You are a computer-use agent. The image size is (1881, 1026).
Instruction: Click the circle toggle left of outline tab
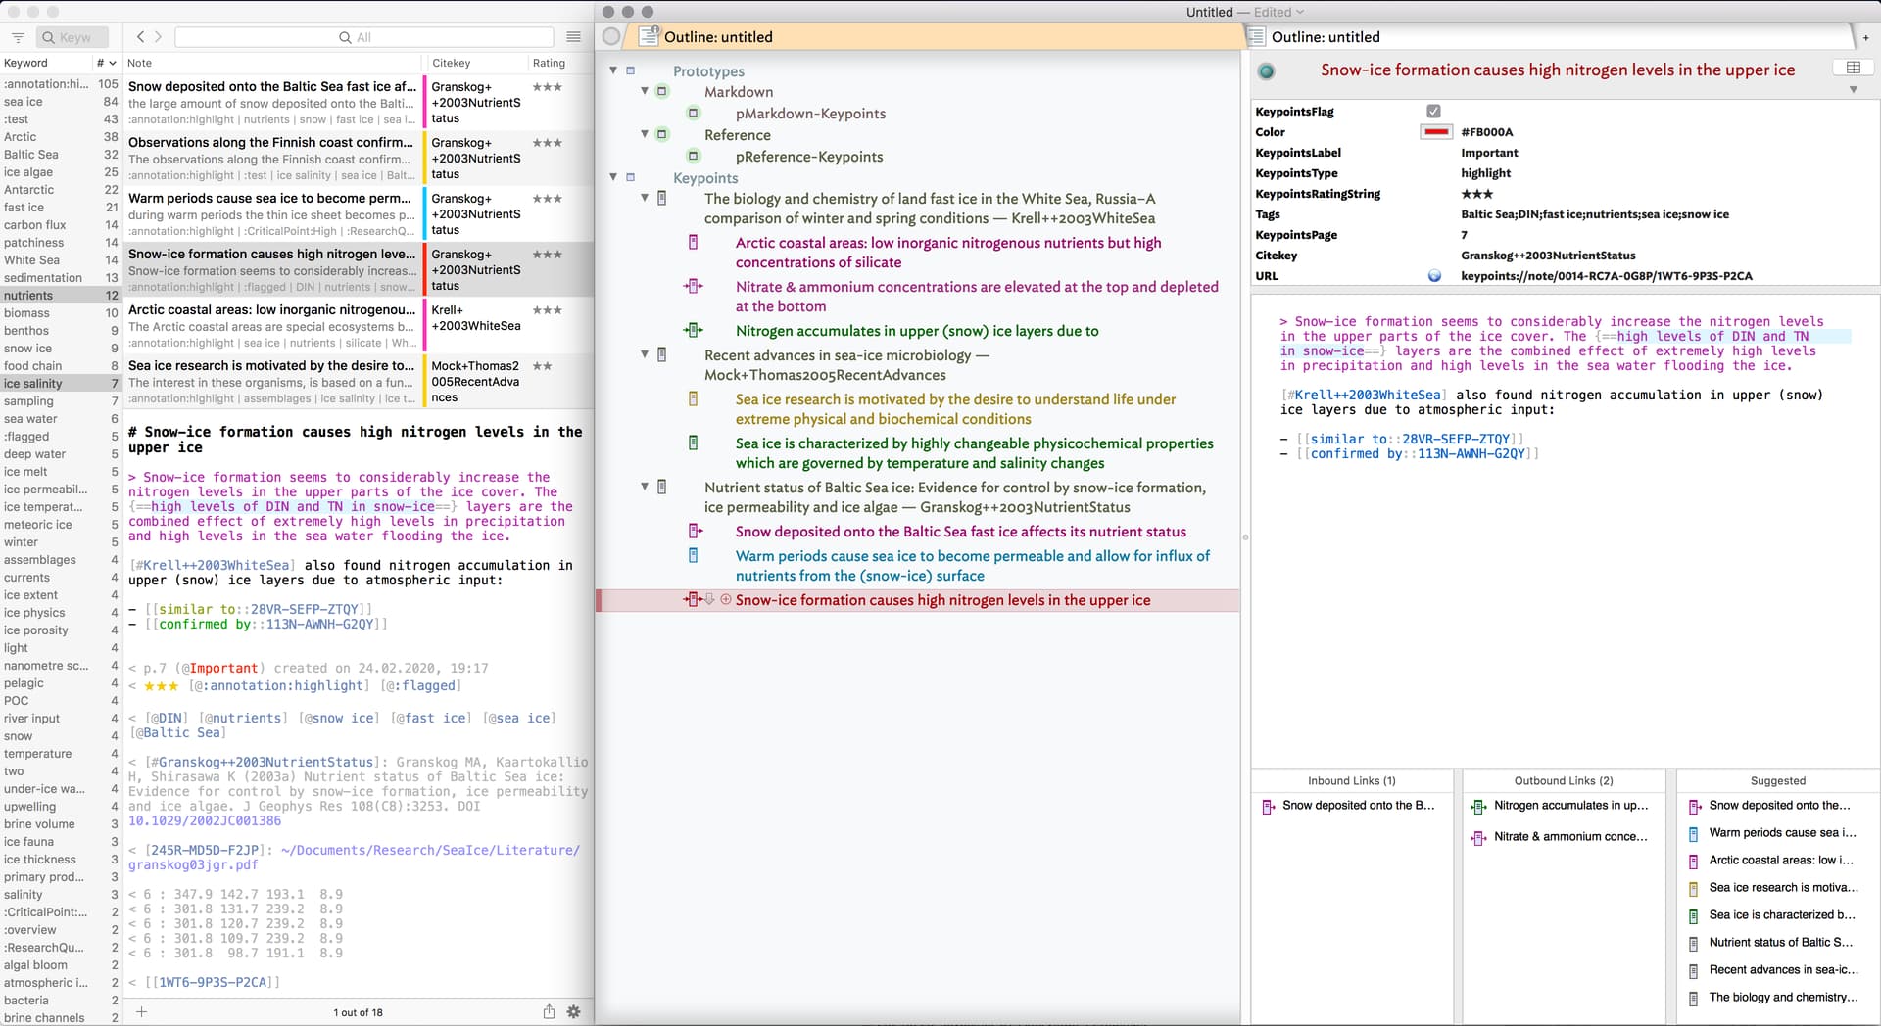611,36
